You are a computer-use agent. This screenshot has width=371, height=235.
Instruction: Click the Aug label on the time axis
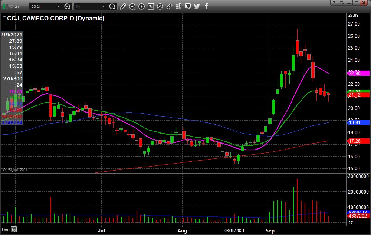[x=182, y=231]
